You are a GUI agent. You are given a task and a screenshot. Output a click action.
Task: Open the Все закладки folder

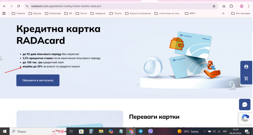(240, 13)
